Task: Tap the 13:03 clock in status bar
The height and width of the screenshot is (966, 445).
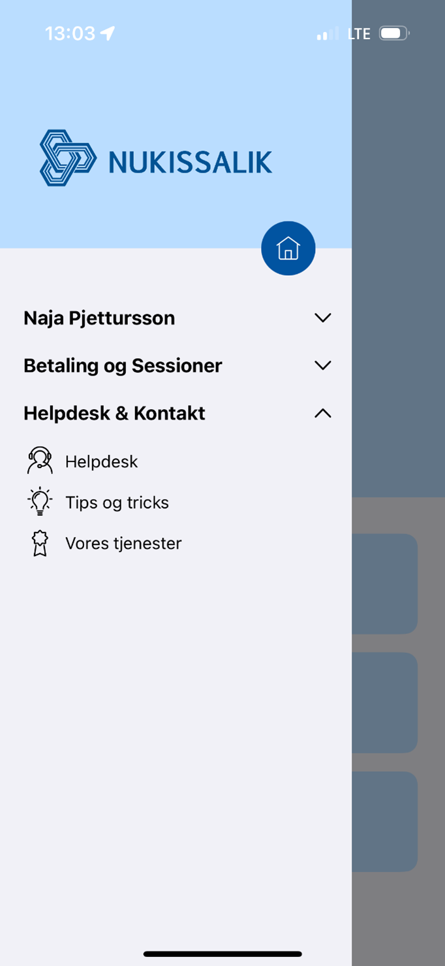Action: [70, 33]
